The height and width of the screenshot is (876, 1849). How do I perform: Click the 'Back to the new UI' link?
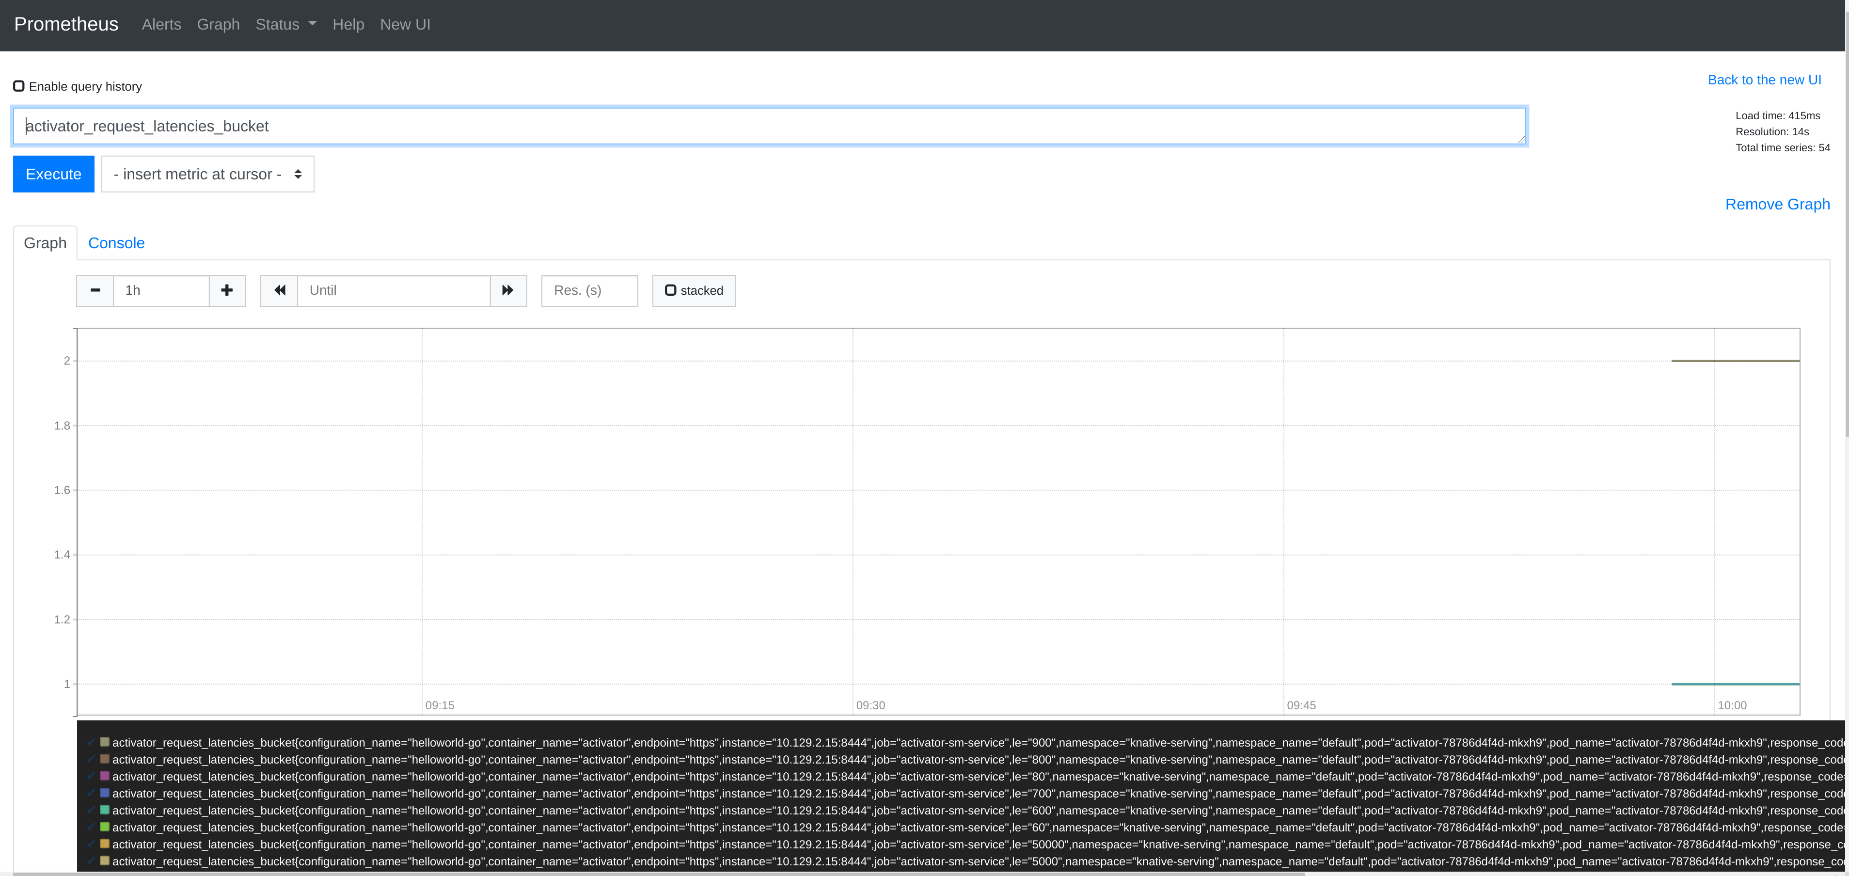coord(1764,80)
